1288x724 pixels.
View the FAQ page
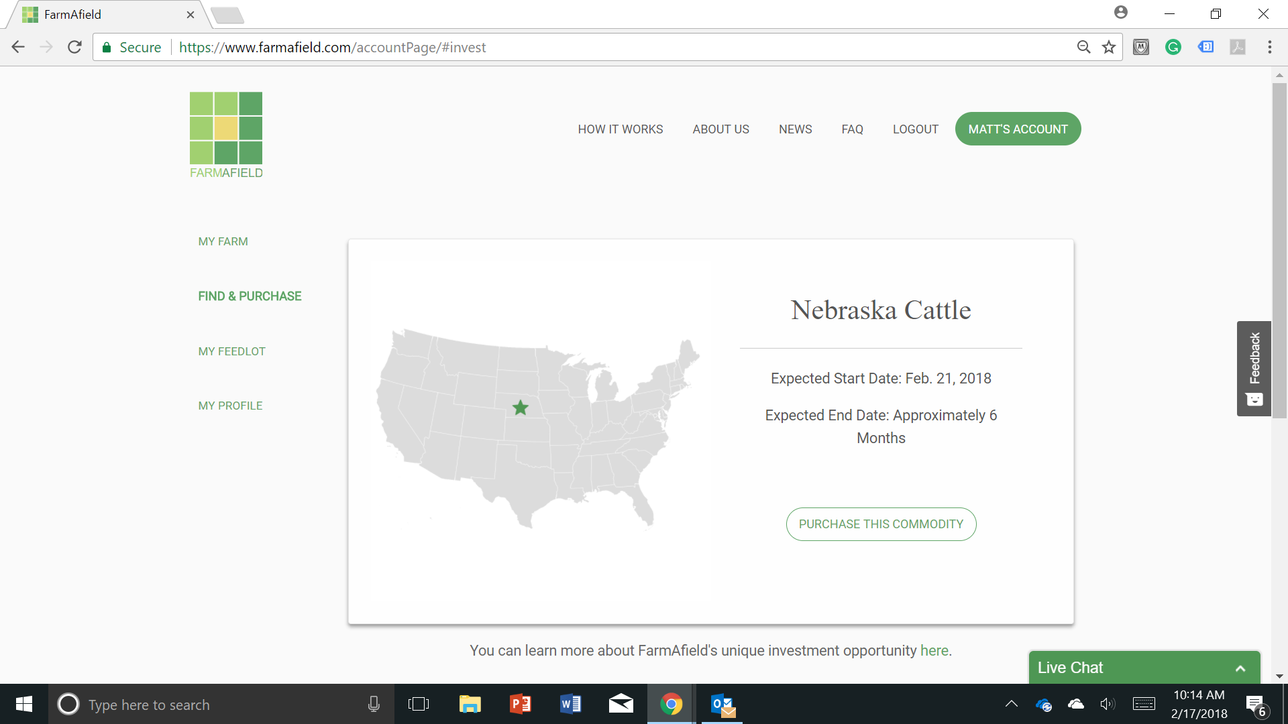(853, 129)
